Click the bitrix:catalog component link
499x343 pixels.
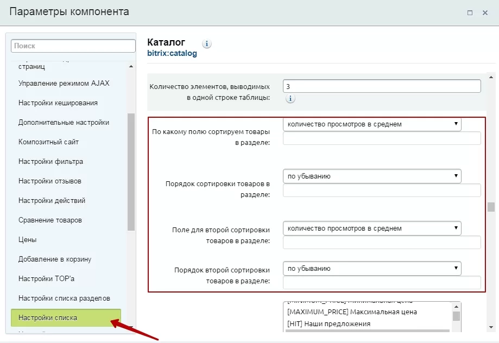172,53
